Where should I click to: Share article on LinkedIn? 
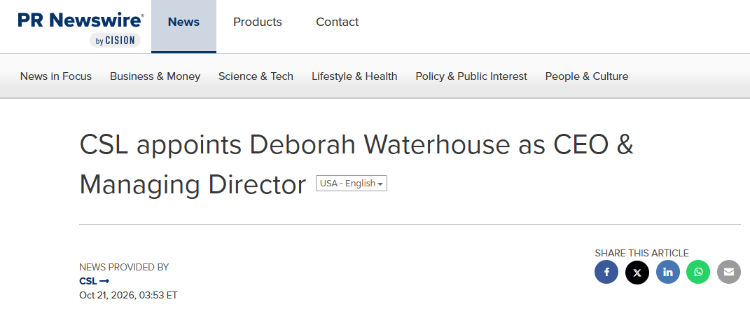click(668, 273)
